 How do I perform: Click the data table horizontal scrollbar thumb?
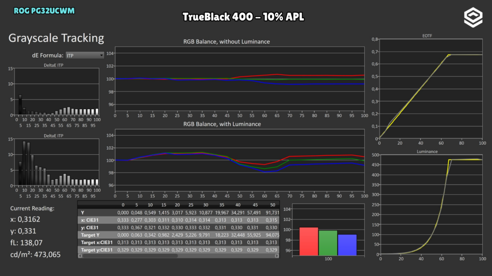130,256
